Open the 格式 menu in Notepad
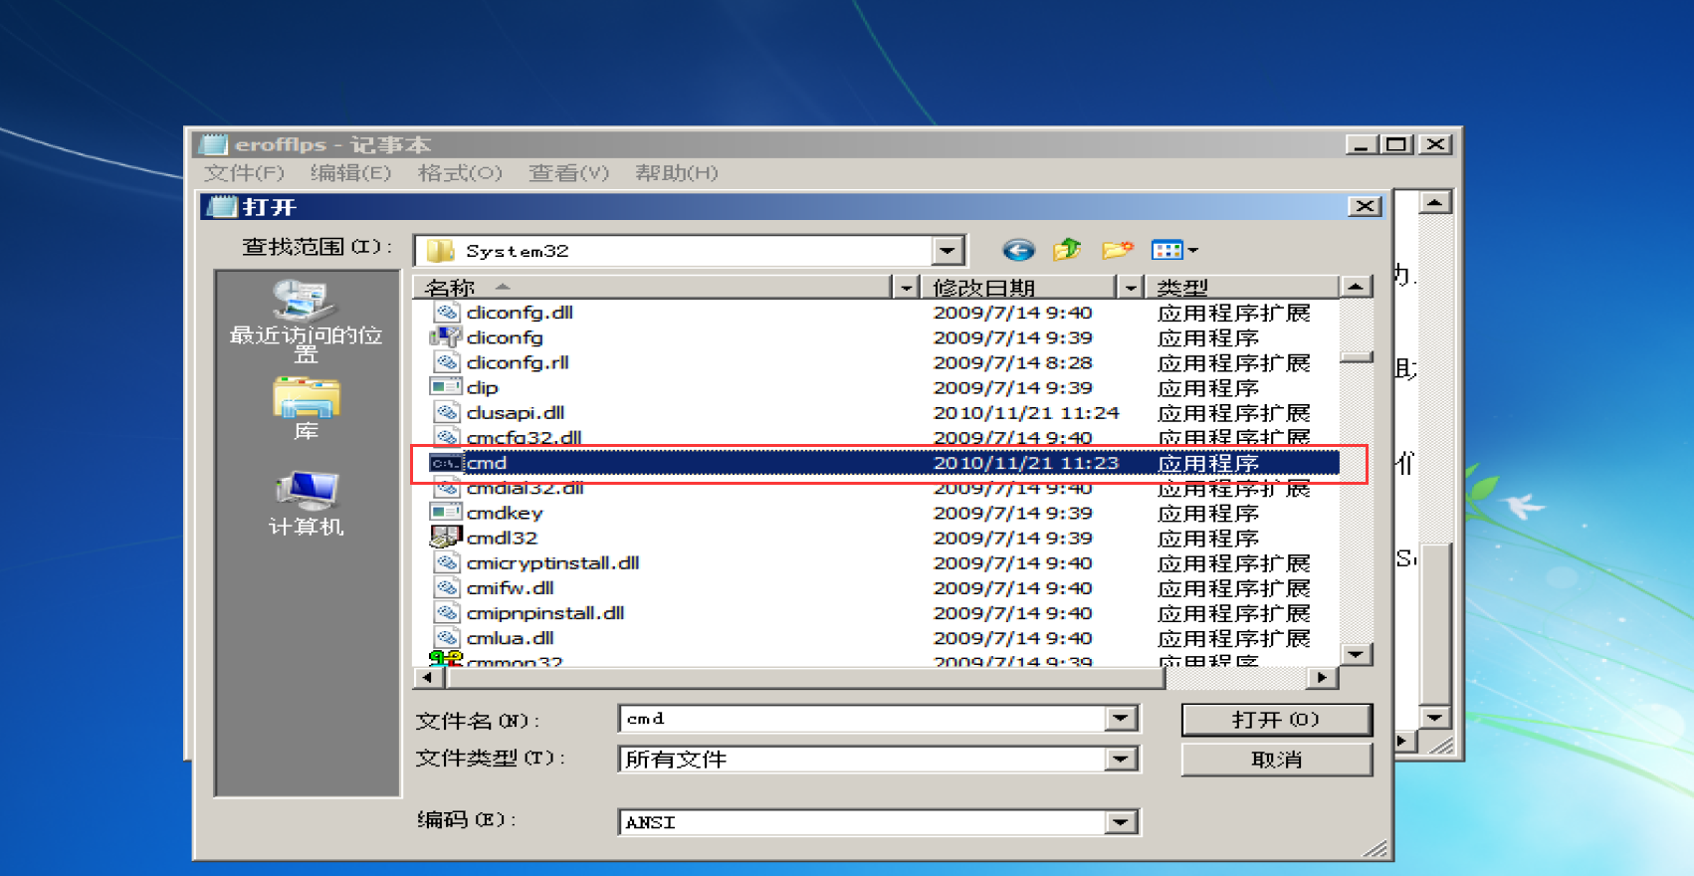 tap(460, 173)
